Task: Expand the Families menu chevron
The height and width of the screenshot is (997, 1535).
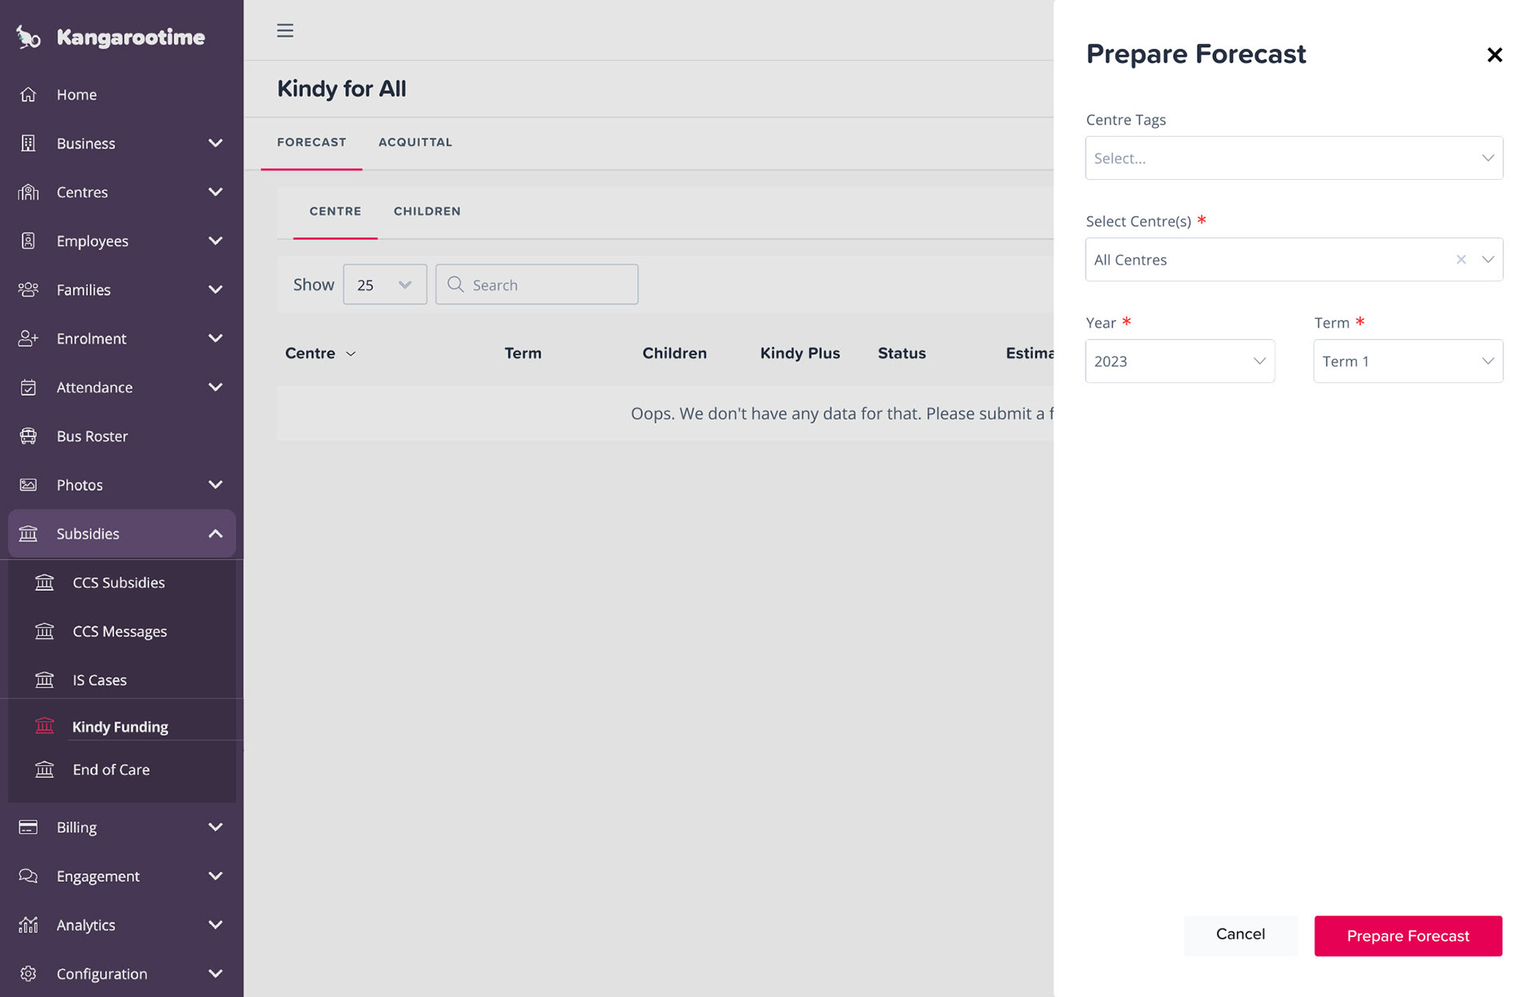Action: pyautogui.click(x=215, y=289)
